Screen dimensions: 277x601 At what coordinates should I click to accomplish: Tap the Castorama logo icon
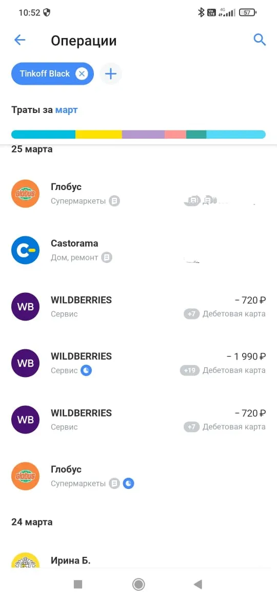tap(25, 250)
